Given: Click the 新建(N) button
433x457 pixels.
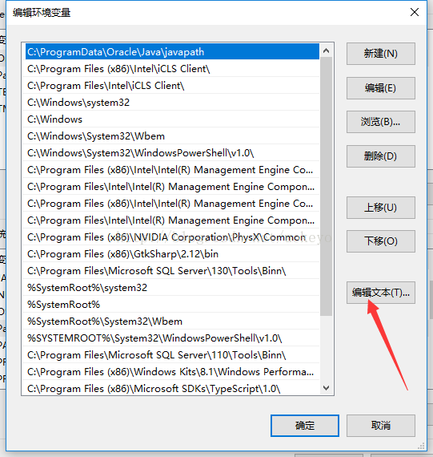Looking at the screenshot, I should point(381,54).
